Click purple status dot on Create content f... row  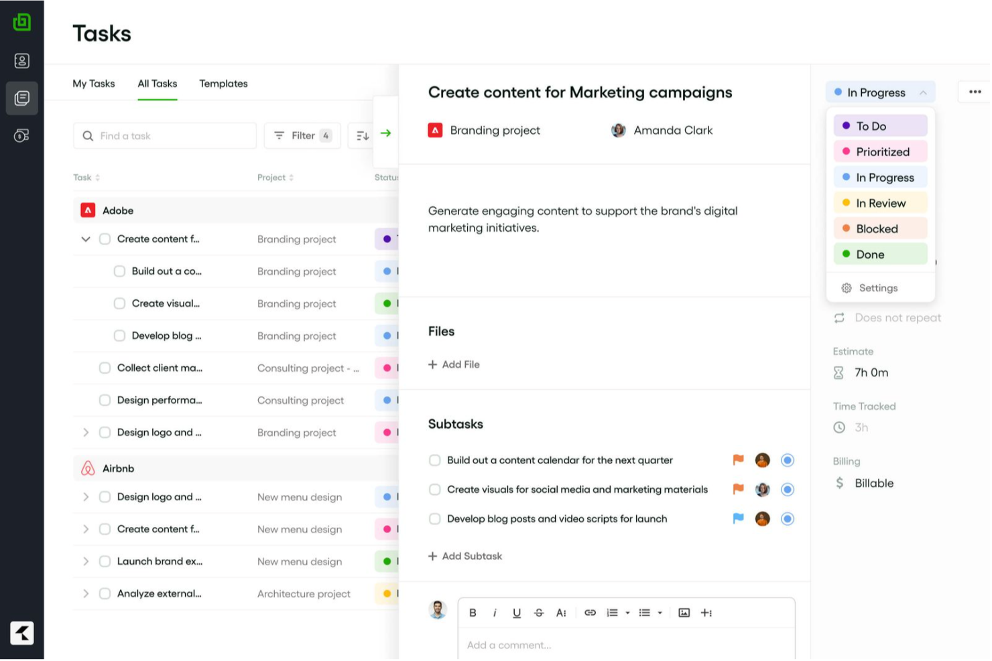coord(387,239)
